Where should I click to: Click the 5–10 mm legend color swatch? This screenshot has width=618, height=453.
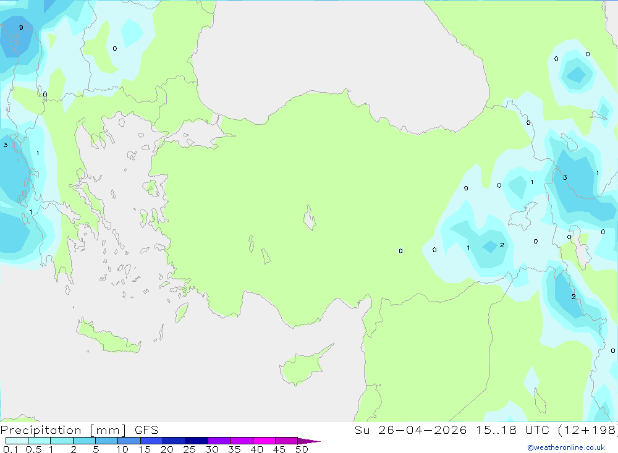tap(106, 441)
